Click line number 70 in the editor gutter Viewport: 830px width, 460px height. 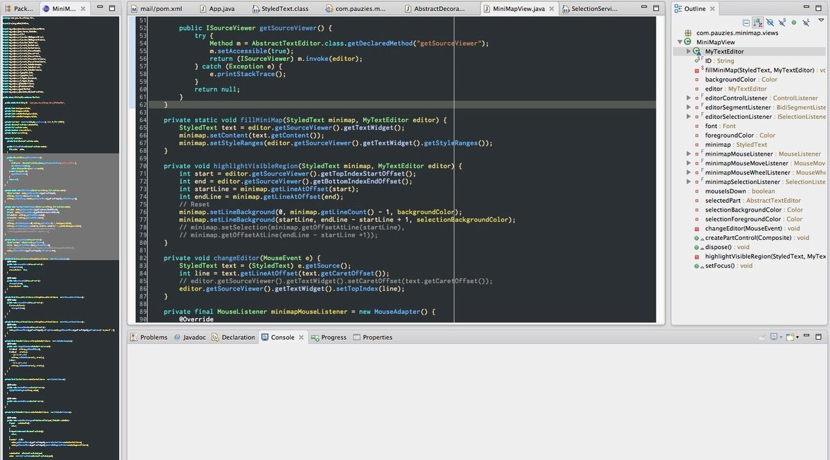point(142,166)
